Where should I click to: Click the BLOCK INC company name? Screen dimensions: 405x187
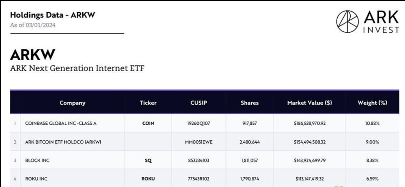point(37,161)
